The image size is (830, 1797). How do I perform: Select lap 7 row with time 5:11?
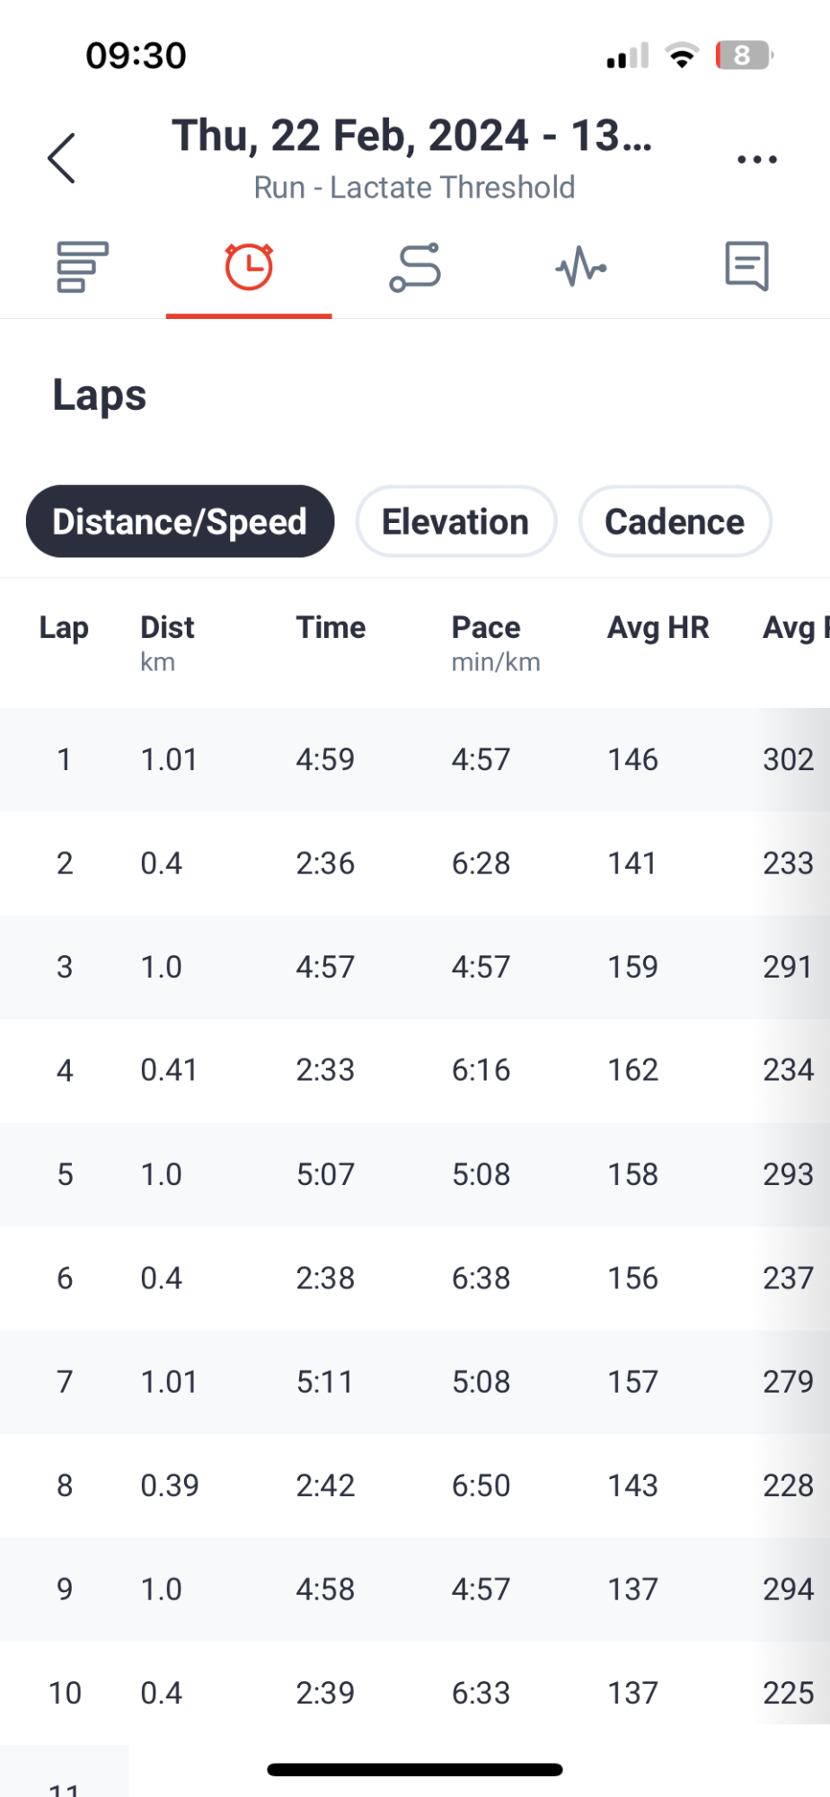coord(415,1381)
